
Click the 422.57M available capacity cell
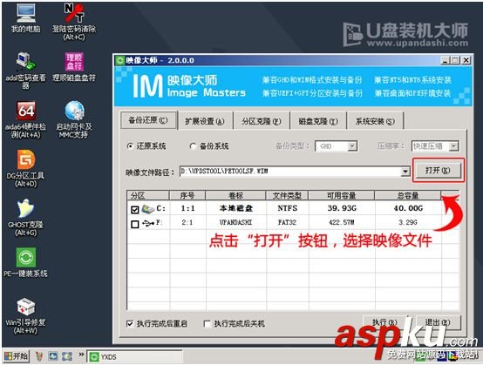pyautogui.click(x=342, y=222)
